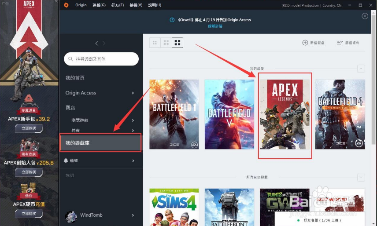The width and height of the screenshot is (377, 226).
Task: Click the bell notification icon
Action: pyautogui.click(x=66, y=160)
